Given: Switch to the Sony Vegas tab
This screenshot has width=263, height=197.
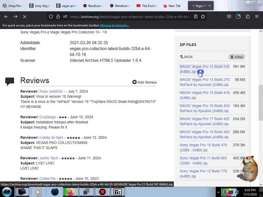Looking at the screenshot, I should [x=40, y=6].
